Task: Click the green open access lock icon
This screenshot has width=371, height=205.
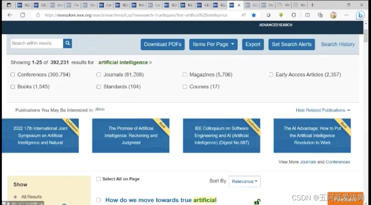Action: tap(257, 202)
